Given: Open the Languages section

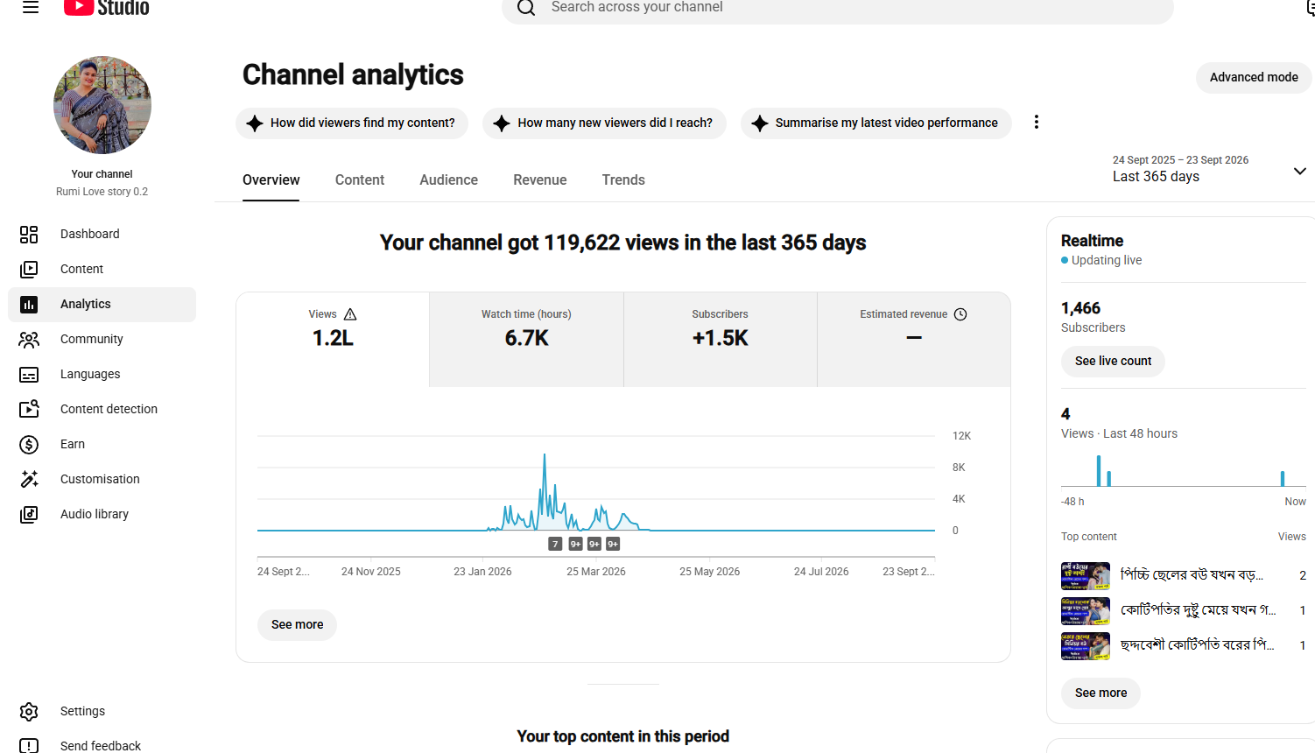Looking at the screenshot, I should coord(102,374).
